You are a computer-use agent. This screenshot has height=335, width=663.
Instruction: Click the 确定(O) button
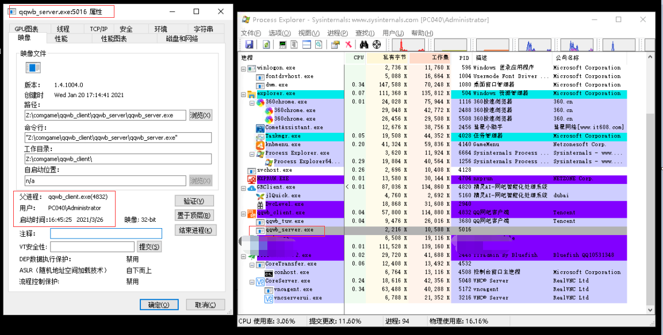coord(159,305)
